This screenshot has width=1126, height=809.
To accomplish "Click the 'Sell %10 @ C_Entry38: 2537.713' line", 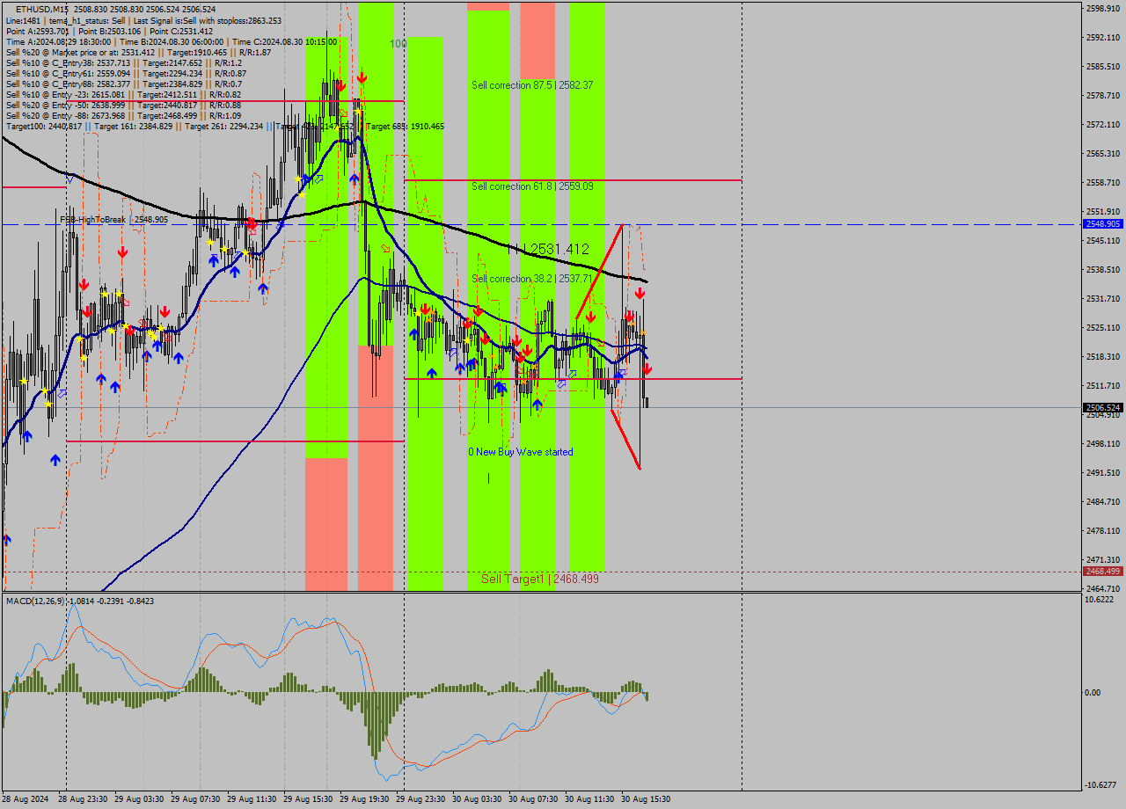I will click(124, 62).
